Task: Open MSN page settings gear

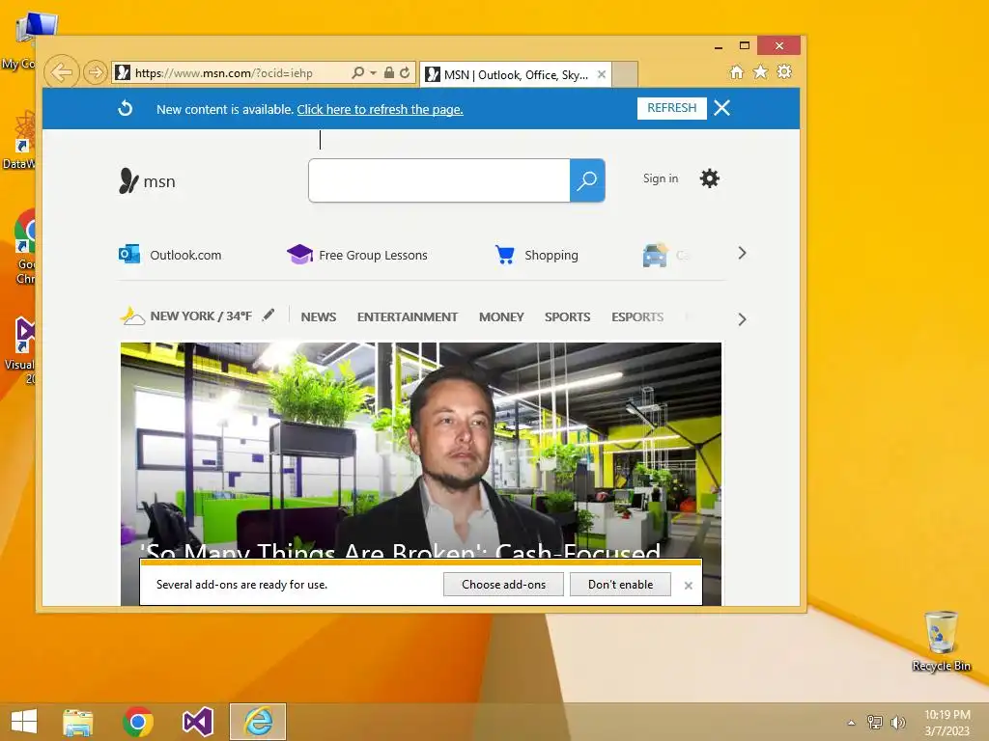Action: pyautogui.click(x=710, y=178)
